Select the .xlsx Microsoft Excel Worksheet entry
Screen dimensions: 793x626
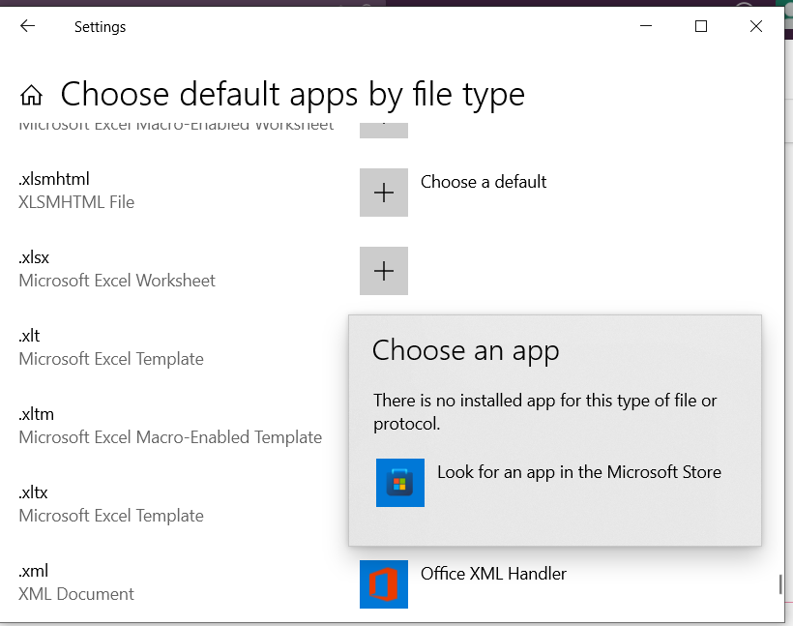[x=117, y=269]
